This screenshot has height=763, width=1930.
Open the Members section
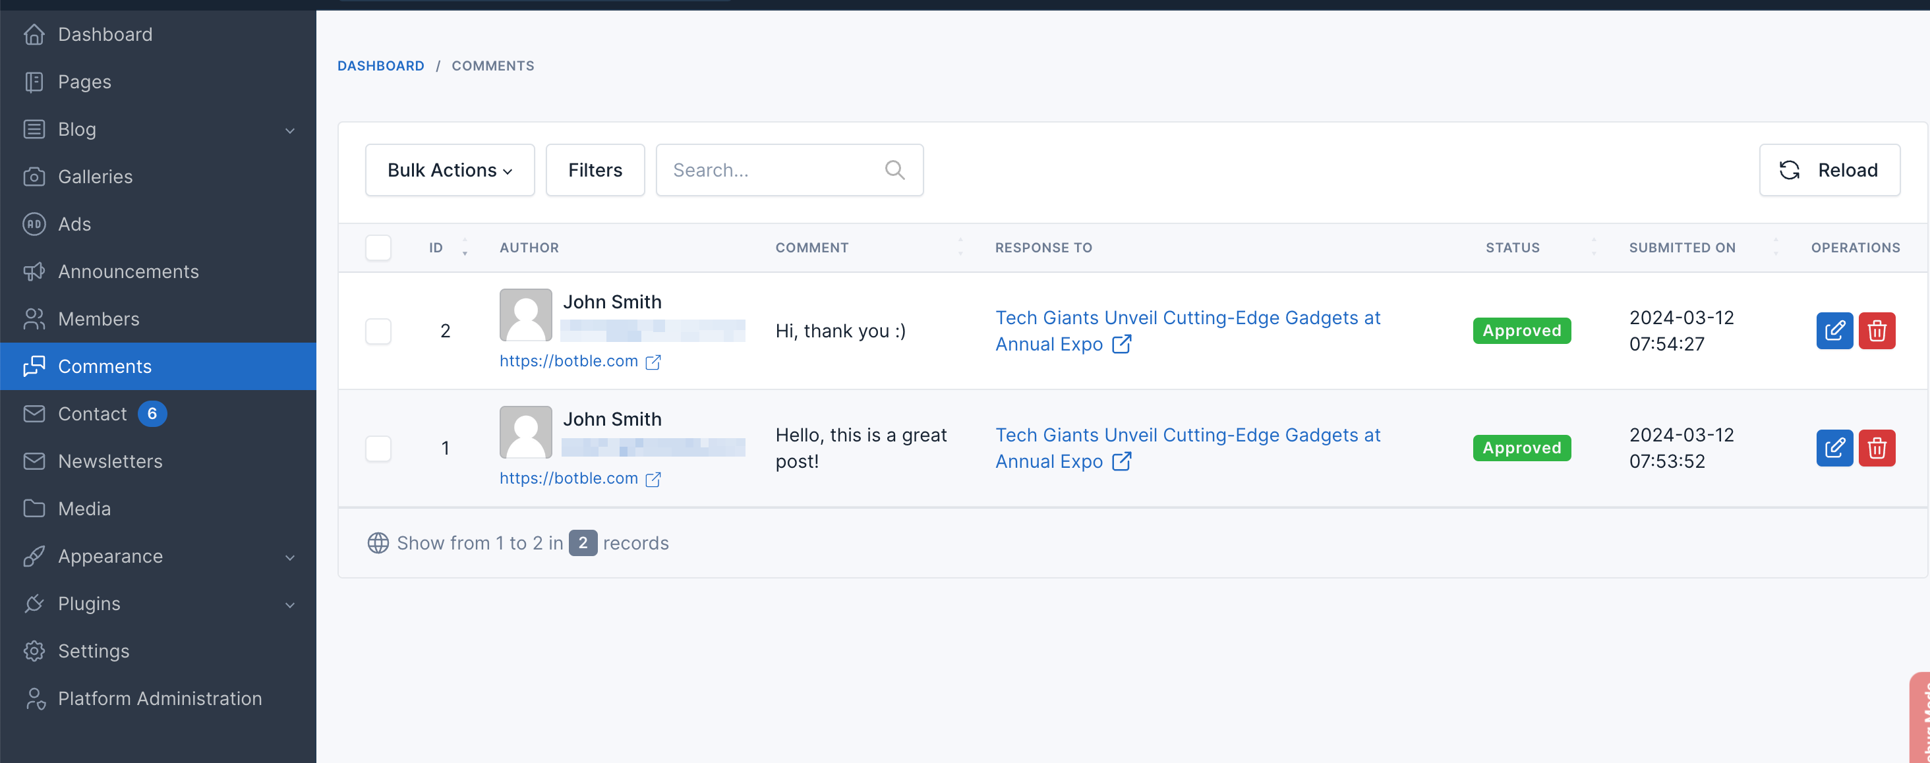(x=98, y=318)
